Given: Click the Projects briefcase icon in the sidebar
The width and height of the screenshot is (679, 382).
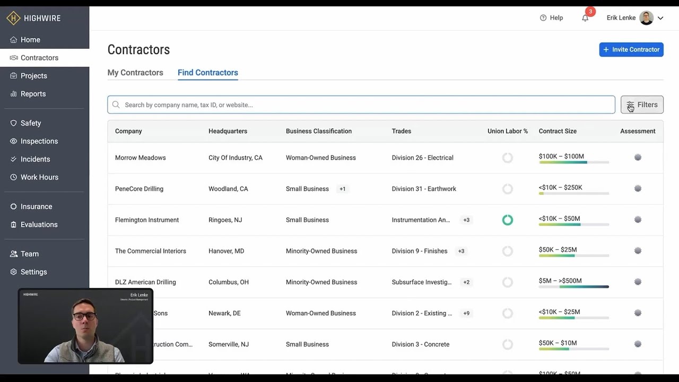Looking at the screenshot, I should 14,76.
